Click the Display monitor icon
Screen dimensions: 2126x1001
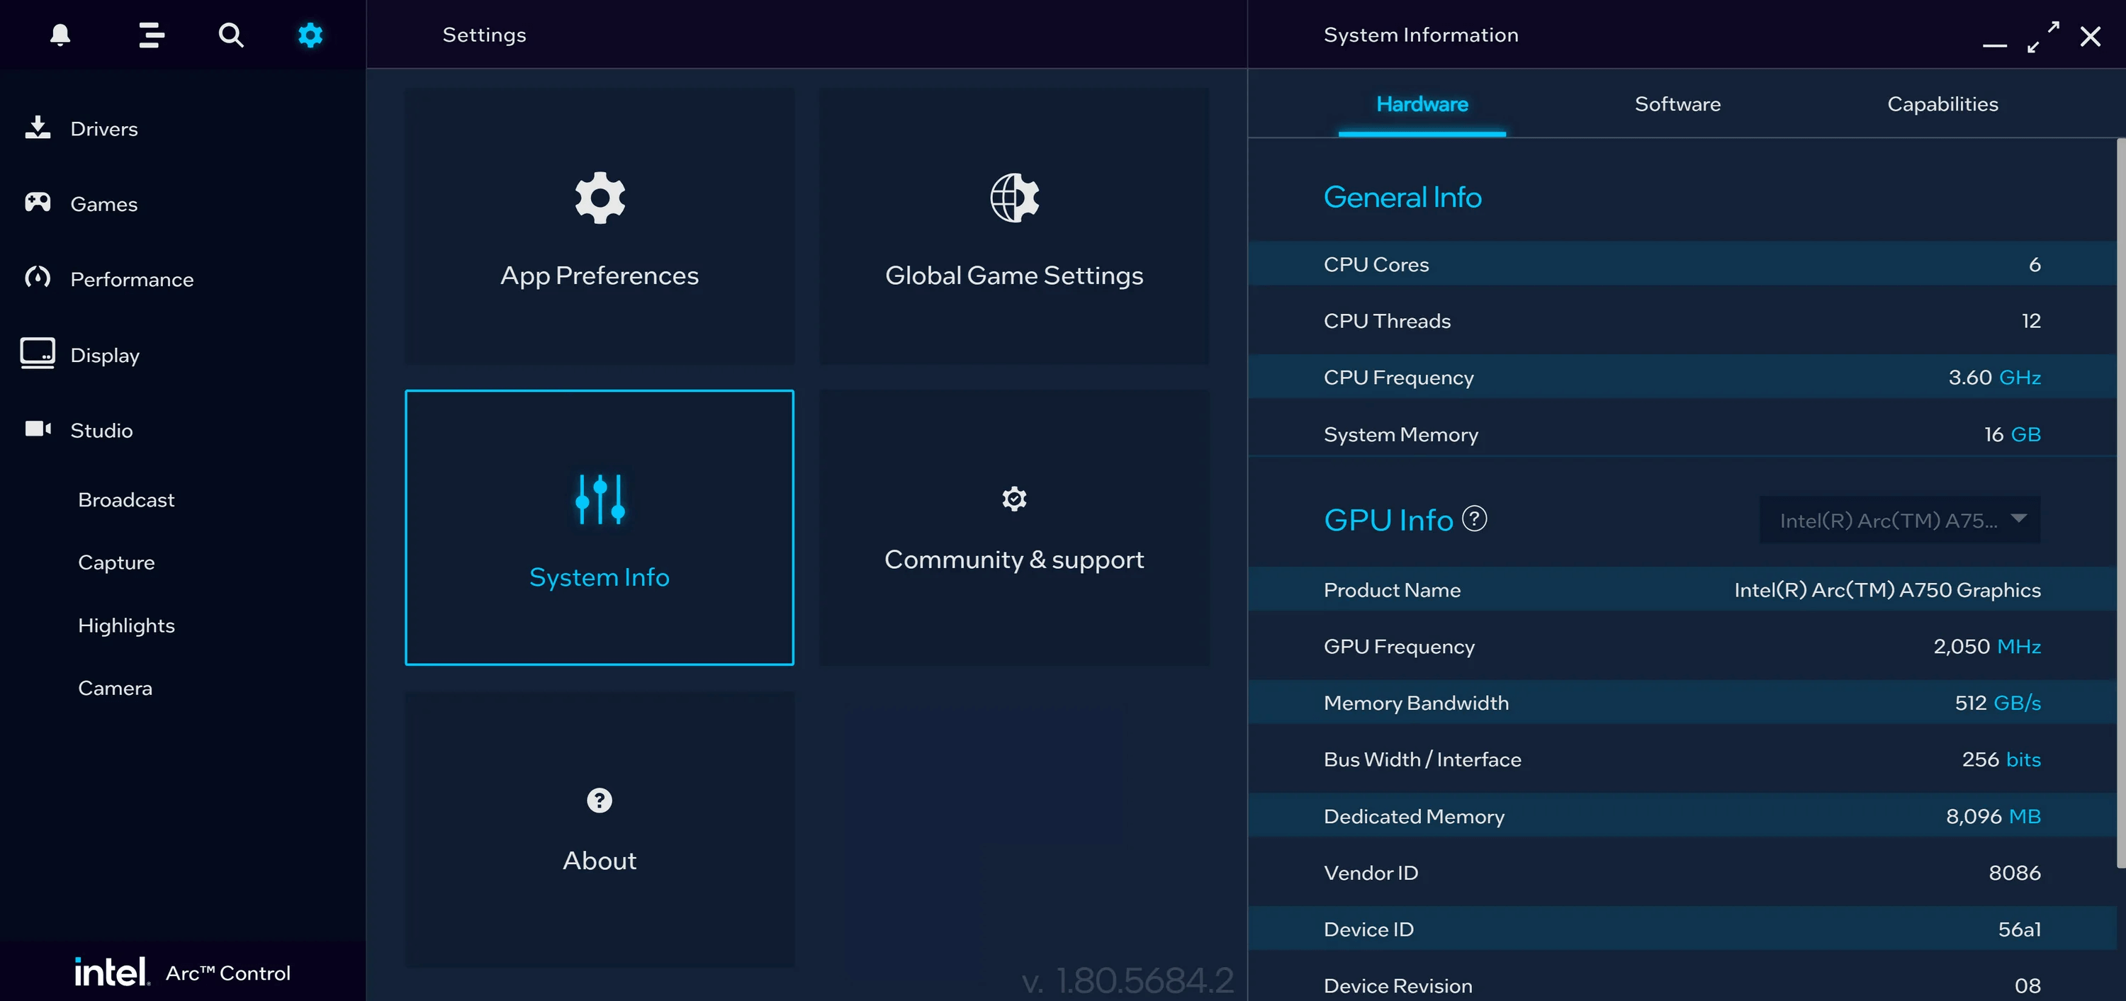pos(37,354)
